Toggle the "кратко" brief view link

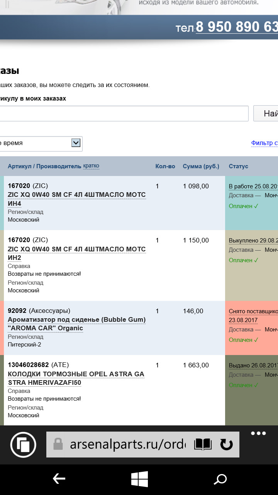tap(91, 166)
